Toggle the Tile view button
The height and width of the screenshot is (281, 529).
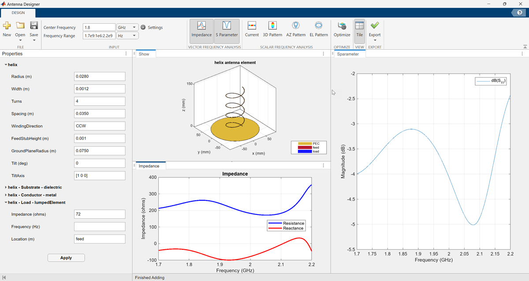[359, 29]
